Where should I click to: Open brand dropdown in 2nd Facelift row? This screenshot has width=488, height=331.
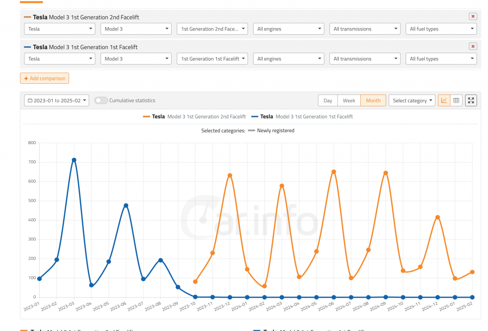point(60,29)
